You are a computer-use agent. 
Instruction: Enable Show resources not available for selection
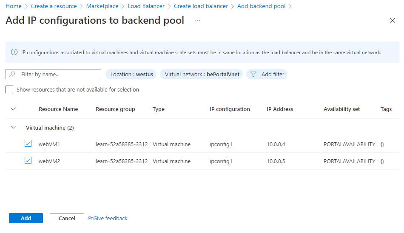(9, 89)
